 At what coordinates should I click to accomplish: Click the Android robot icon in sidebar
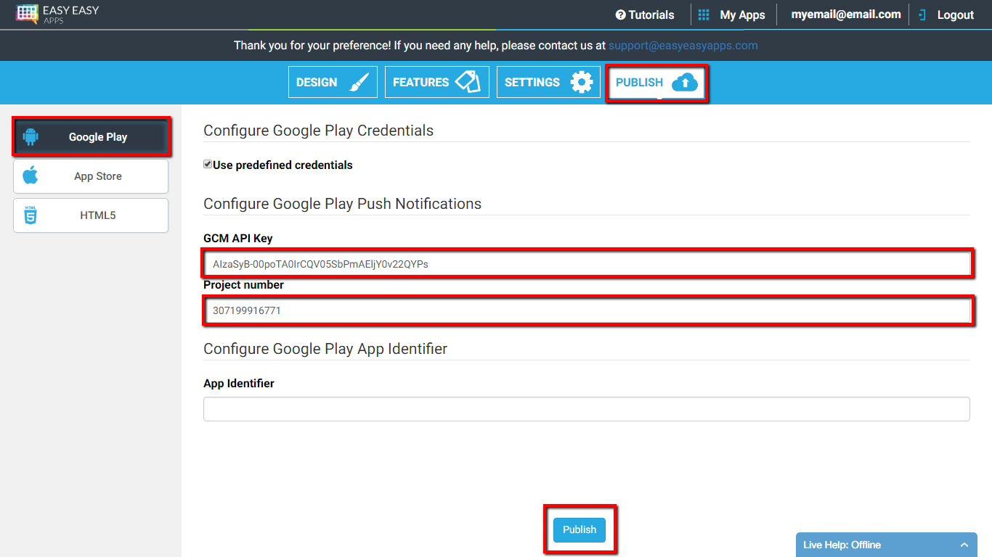31,136
